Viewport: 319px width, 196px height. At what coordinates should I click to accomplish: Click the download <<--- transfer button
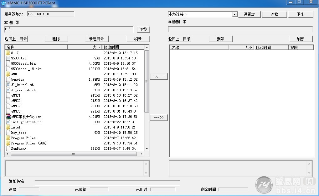pos(159,76)
